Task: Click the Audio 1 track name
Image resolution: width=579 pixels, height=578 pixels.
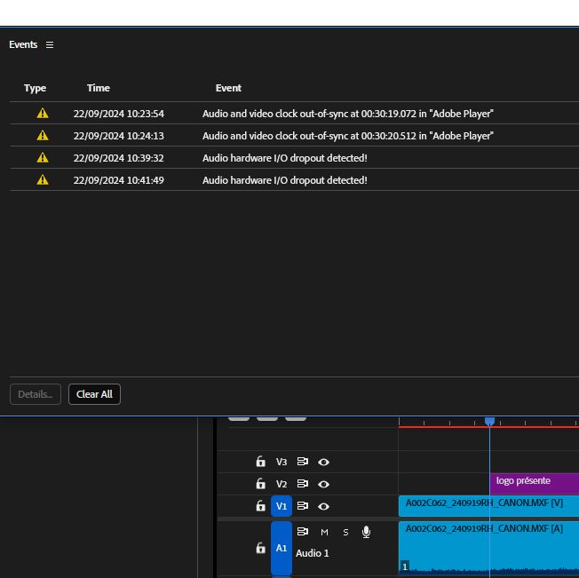Action: click(312, 553)
